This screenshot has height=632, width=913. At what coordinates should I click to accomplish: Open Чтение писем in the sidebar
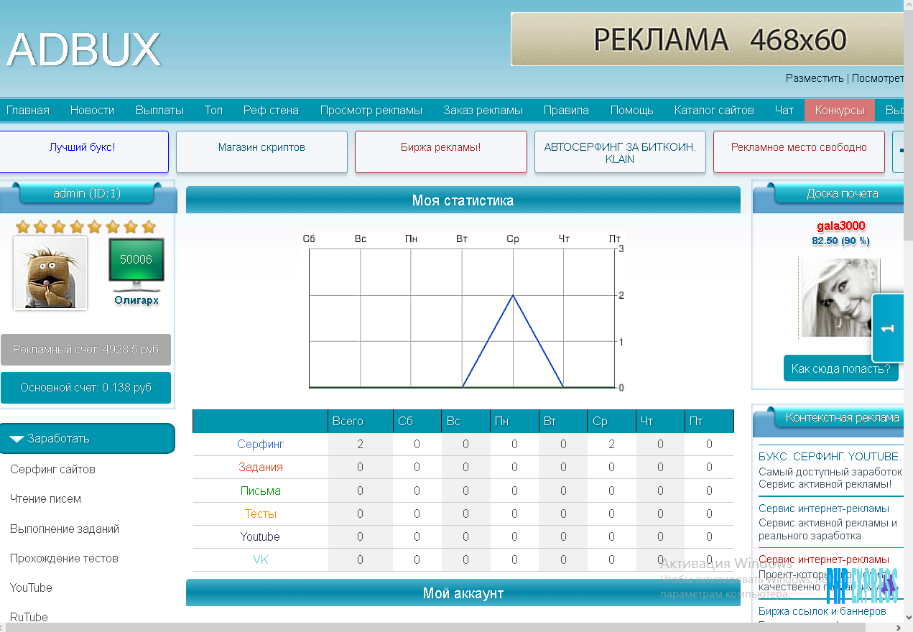click(x=45, y=498)
